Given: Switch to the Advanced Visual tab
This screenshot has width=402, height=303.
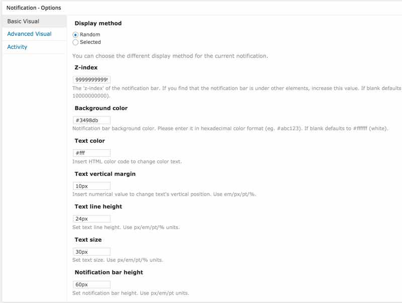Looking at the screenshot, I should (29, 34).
